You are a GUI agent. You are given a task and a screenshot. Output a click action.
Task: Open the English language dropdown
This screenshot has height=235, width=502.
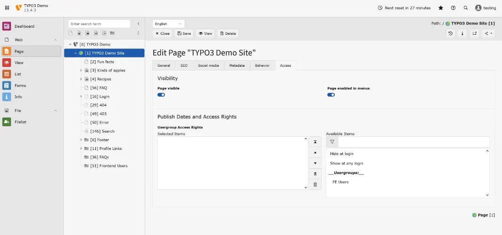169,23
